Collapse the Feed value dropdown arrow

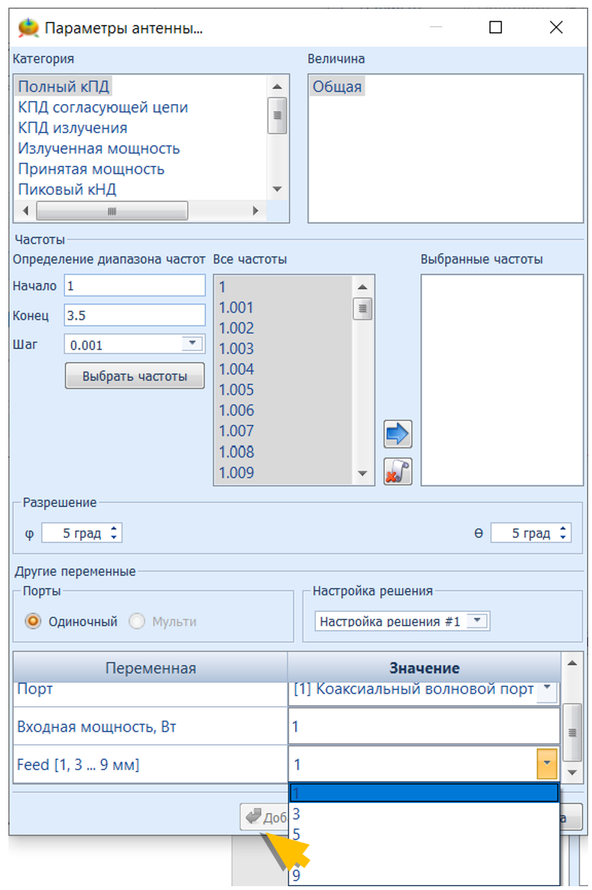(x=548, y=764)
